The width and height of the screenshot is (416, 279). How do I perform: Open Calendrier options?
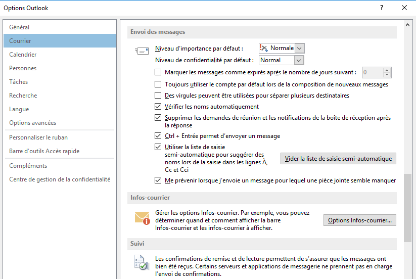60,55
